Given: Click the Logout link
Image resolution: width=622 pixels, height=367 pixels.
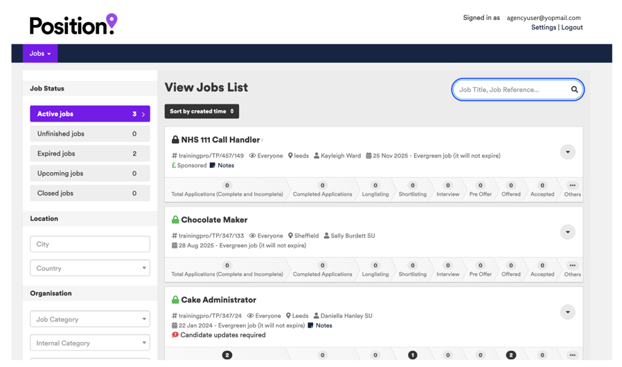Looking at the screenshot, I should click(x=571, y=28).
